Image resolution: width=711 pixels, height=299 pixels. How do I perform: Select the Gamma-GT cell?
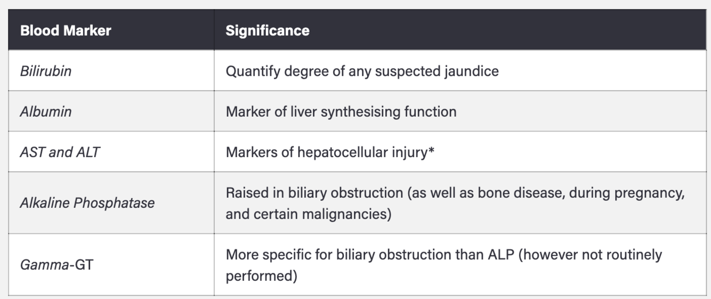coord(111,264)
